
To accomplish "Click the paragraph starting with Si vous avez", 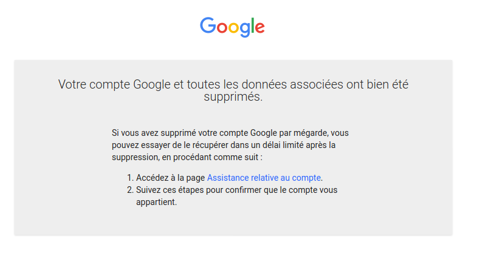I will (230, 144).
